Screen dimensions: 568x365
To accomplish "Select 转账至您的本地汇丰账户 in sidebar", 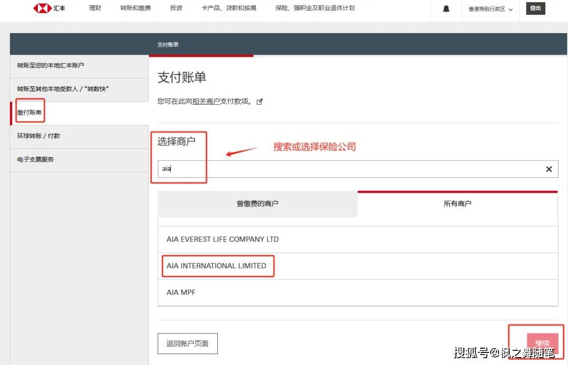I will coord(79,66).
